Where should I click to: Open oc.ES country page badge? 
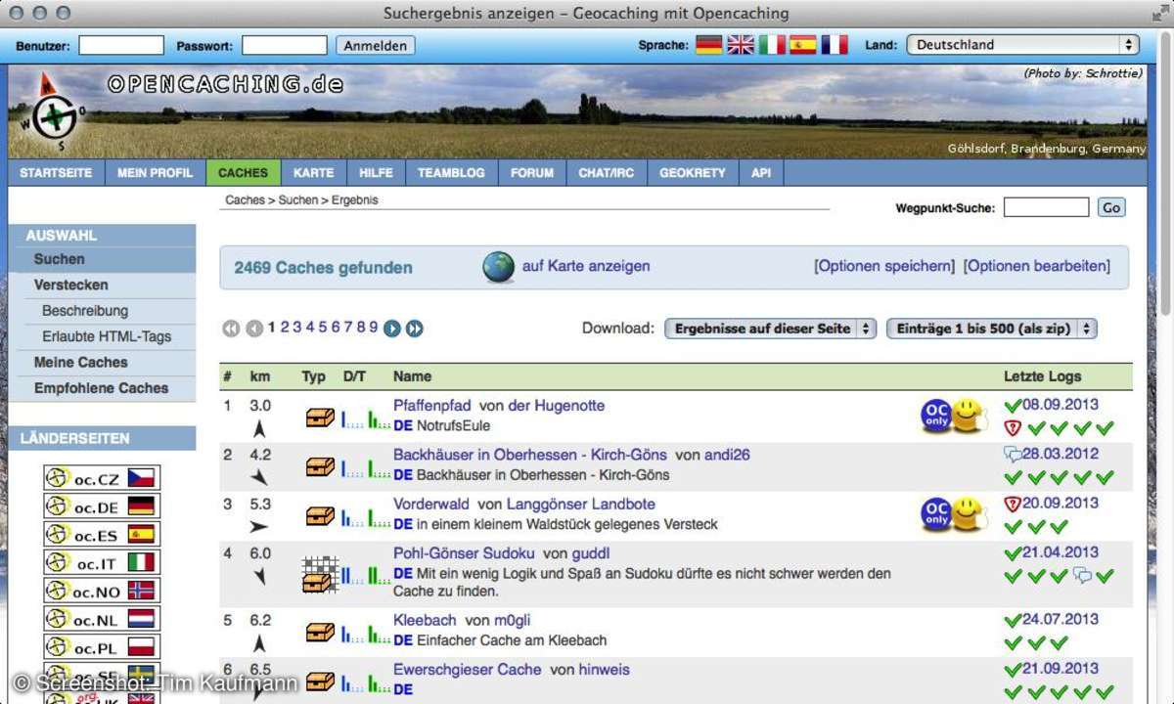coord(102,535)
